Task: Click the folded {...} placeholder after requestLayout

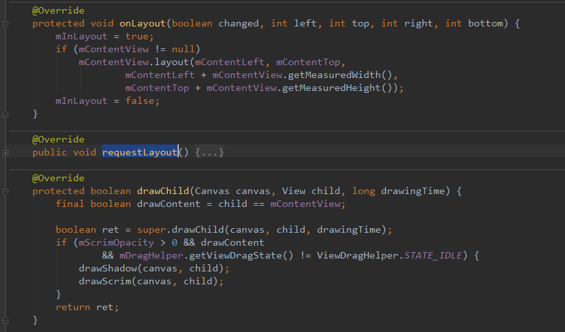Action: click(209, 153)
